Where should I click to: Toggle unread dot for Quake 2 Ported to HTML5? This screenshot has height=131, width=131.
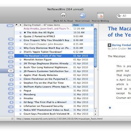pyautogui.click(x=20, y=36)
